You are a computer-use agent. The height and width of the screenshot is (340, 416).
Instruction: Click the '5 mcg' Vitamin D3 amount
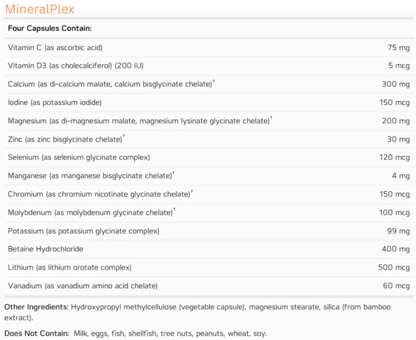[399, 66]
